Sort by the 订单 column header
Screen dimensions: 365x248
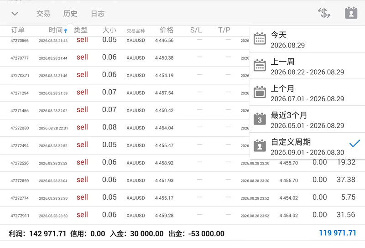[x=17, y=30]
